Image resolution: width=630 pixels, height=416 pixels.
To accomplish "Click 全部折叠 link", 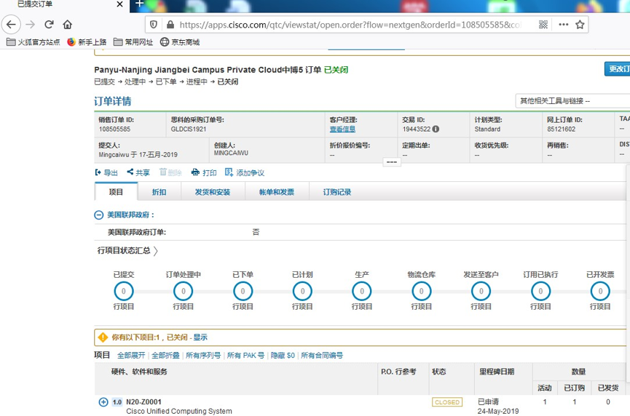I will [x=165, y=356].
